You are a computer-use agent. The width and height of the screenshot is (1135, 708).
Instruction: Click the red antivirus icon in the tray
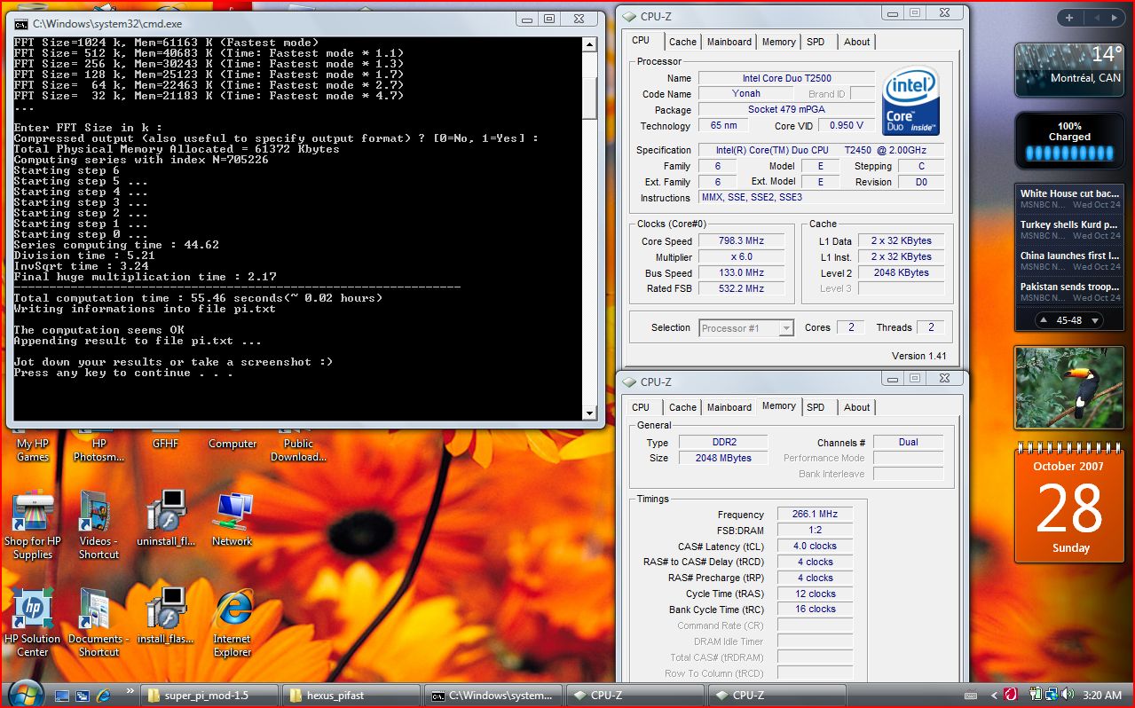click(1010, 696)
